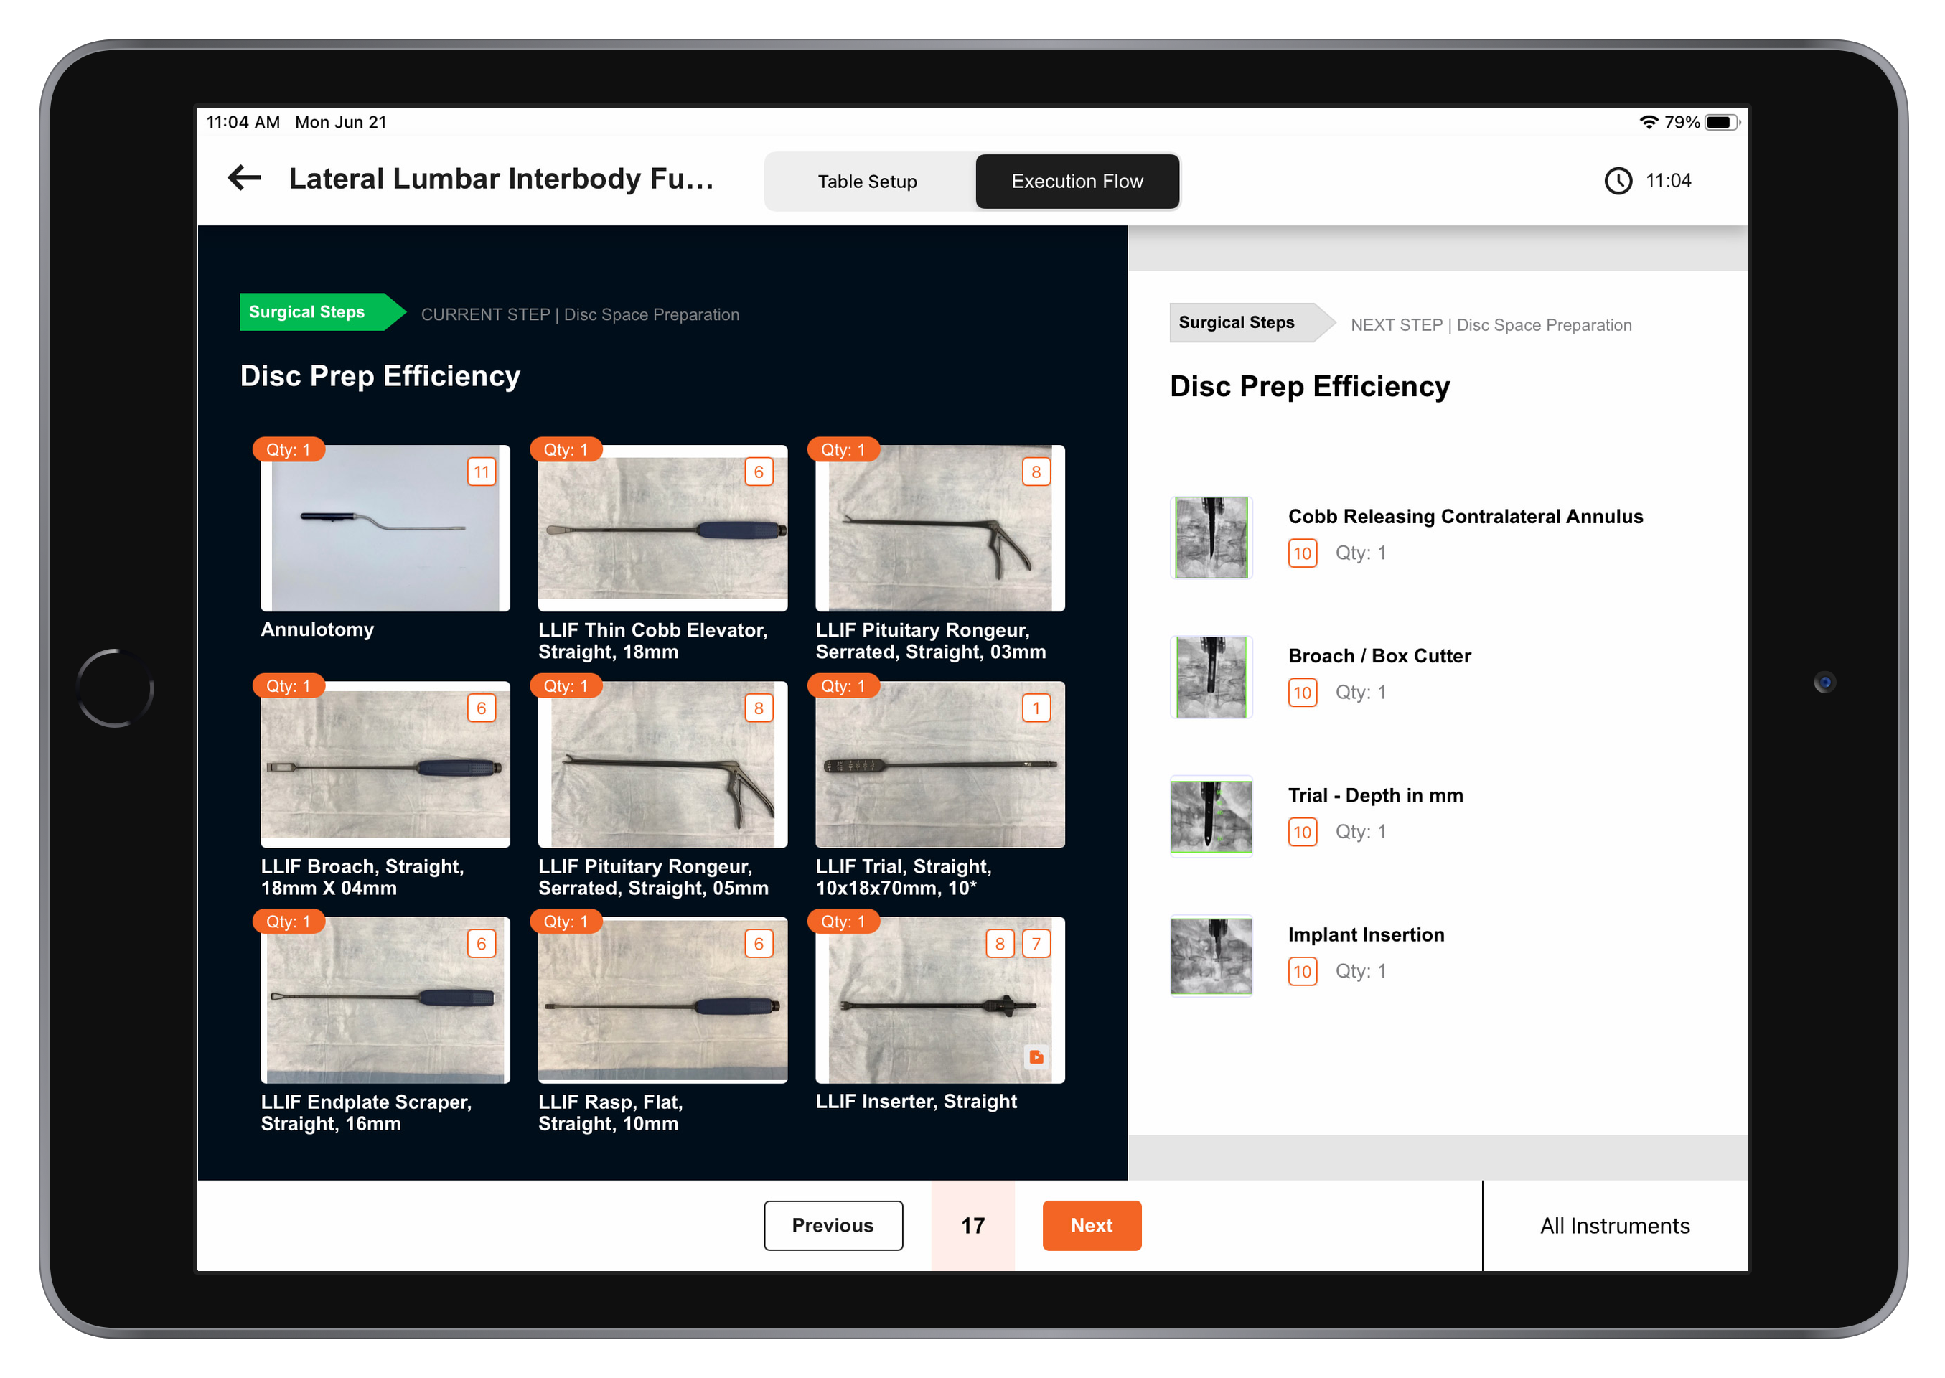Open the Annulotomy instrument photo
The width and height of the screenshot is (1945, 1378).
click(385, 528)
